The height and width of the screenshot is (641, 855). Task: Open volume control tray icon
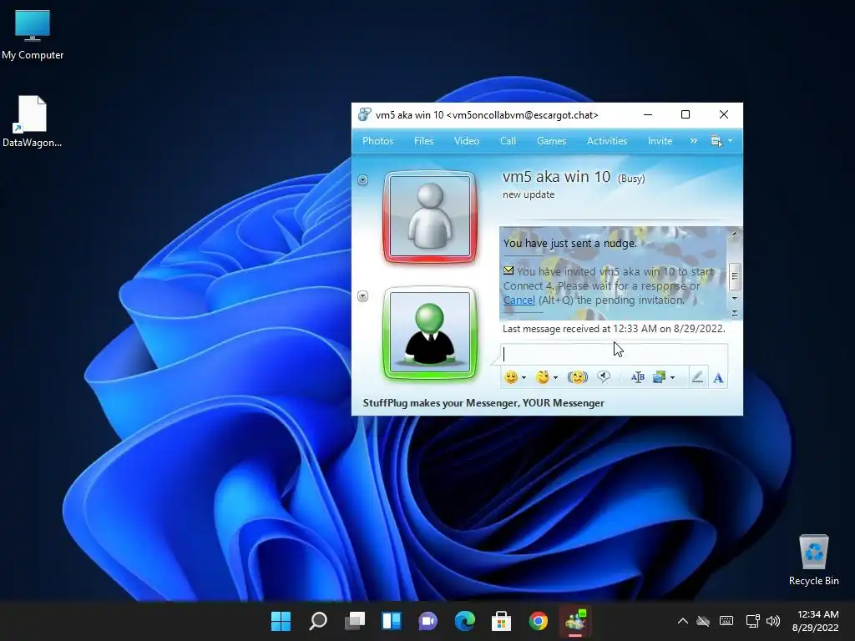(773, 621)
